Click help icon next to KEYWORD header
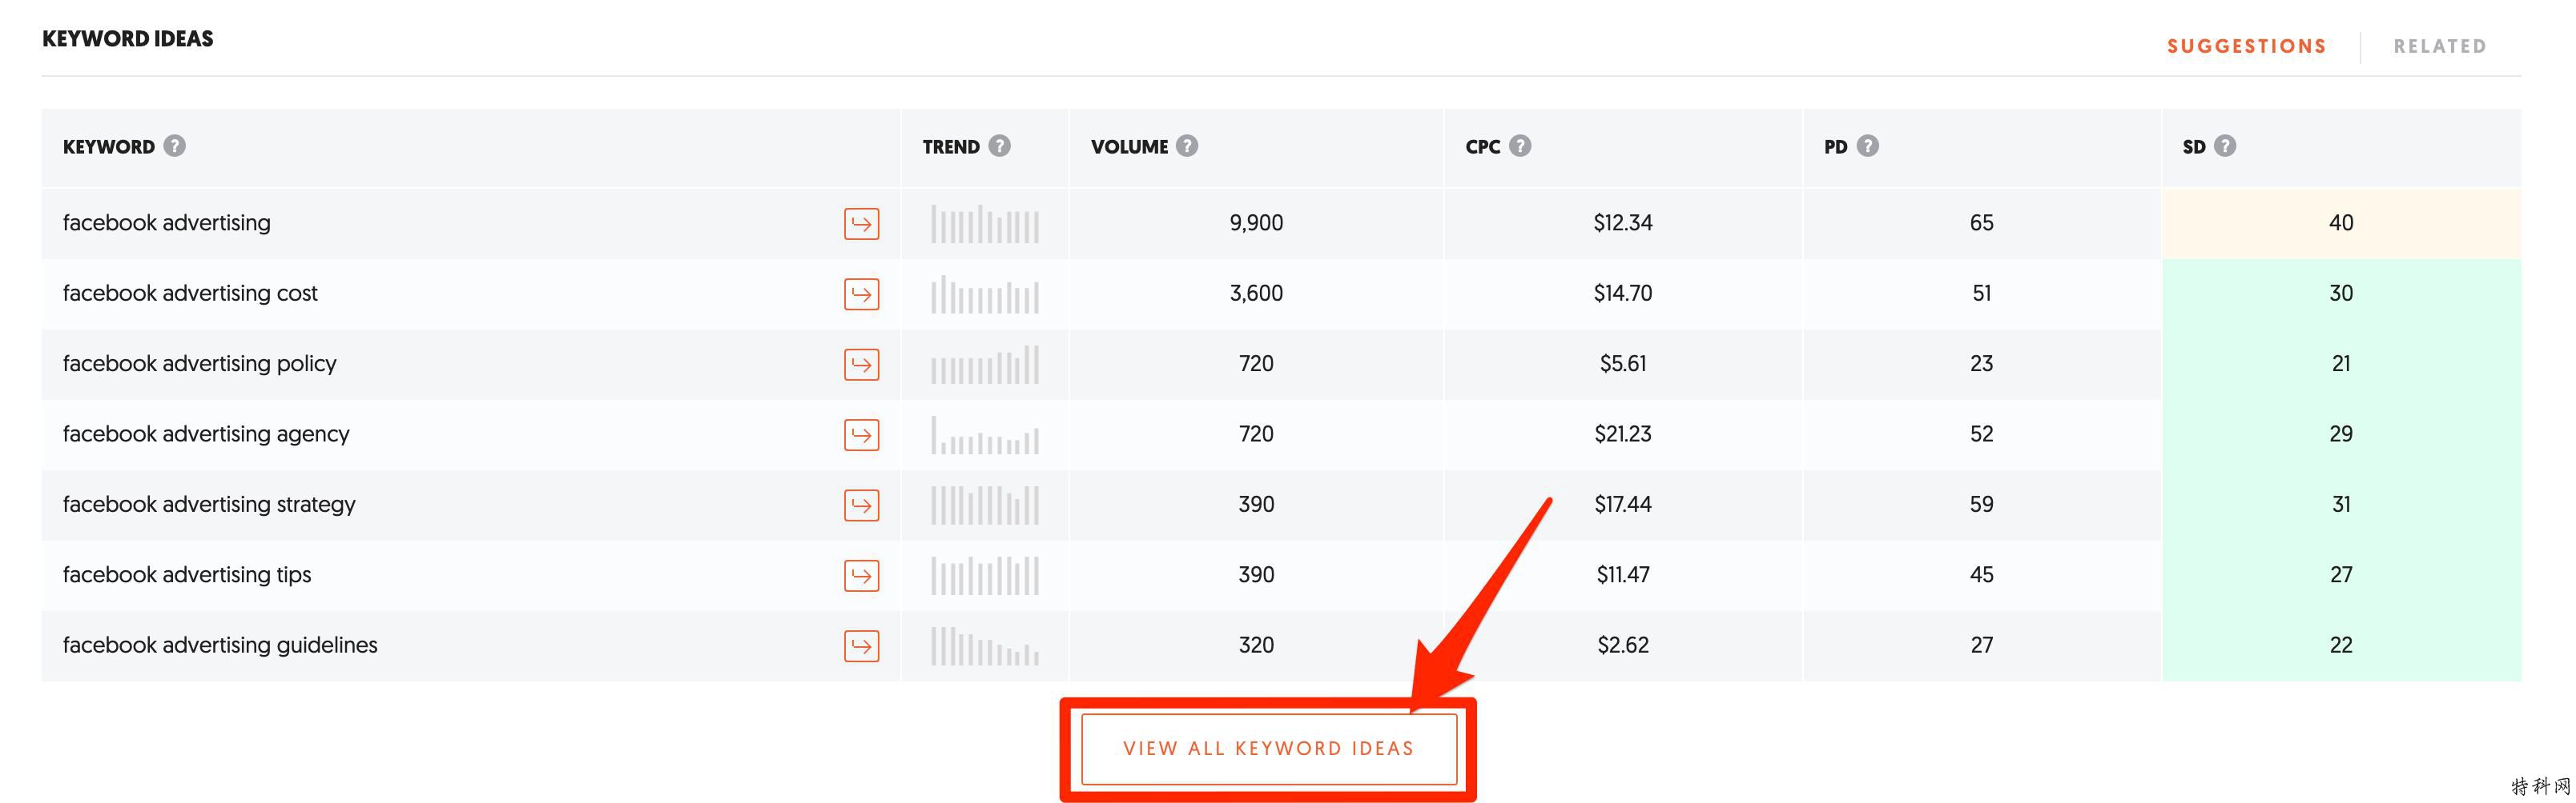2576x803 pixels. (x=175, y=146)
